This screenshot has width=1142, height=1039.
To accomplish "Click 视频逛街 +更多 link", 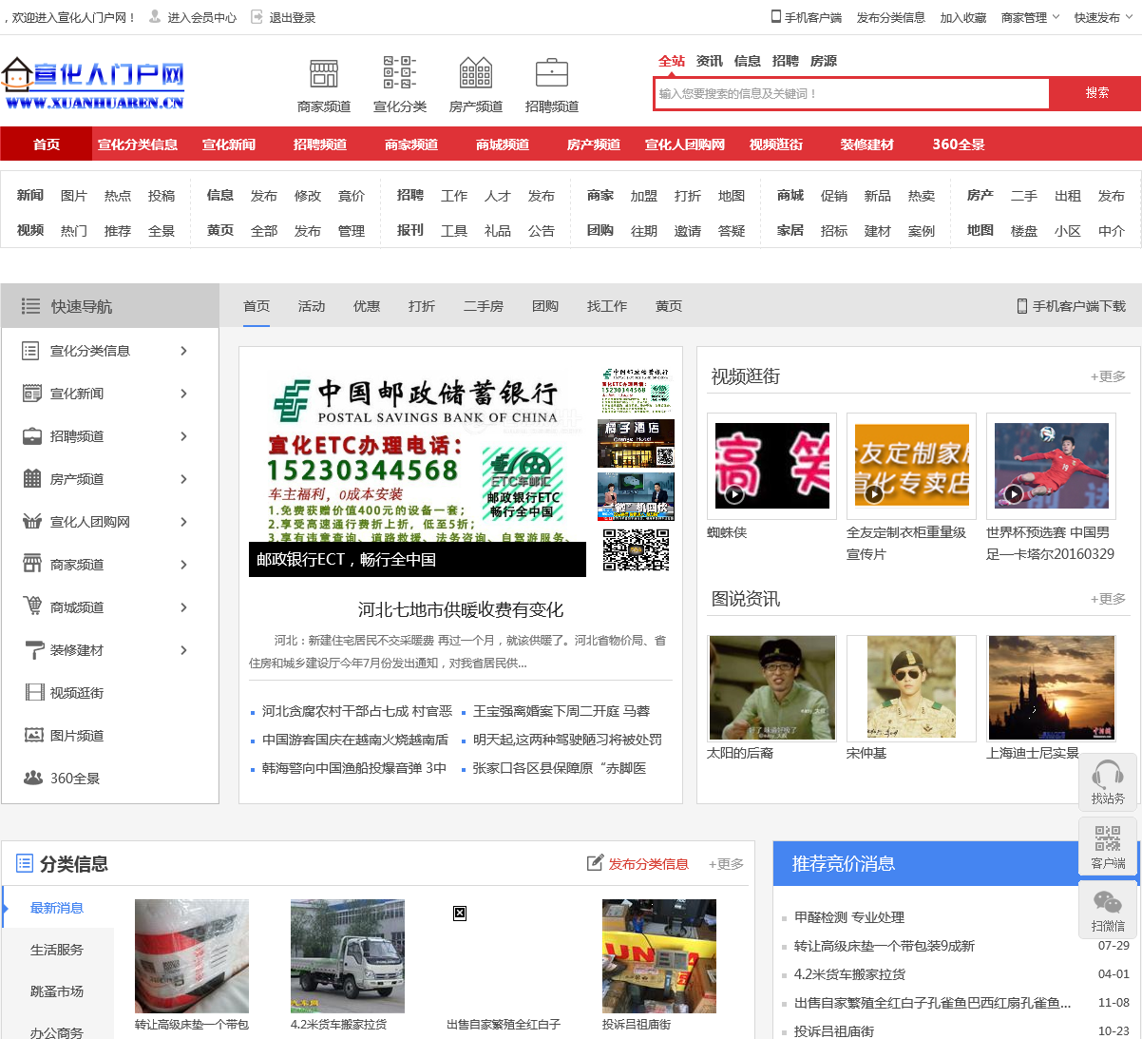I will coord(1108,376).
